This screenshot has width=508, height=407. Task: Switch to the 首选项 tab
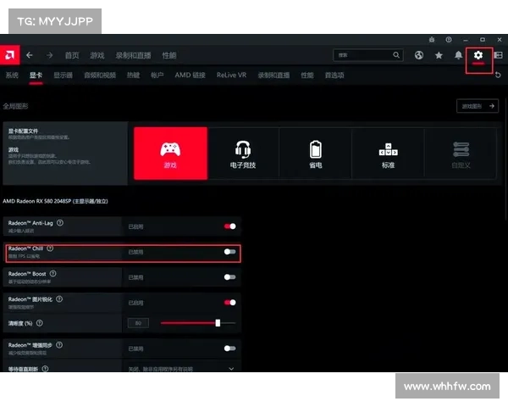(334, 75)
